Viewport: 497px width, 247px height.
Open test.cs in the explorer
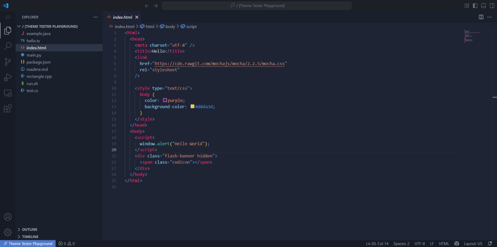click(59, 91)
